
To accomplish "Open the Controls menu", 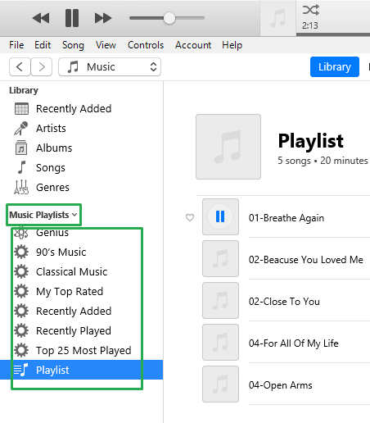I will pyautogui.click(x=146, y=45).
